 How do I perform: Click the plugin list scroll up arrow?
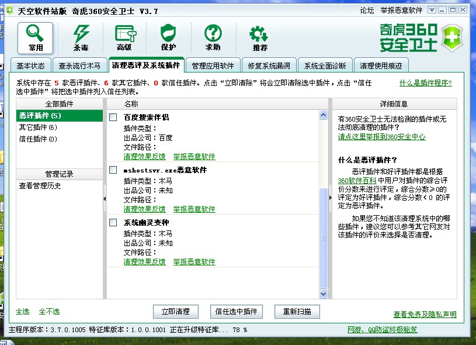[324, 115]
